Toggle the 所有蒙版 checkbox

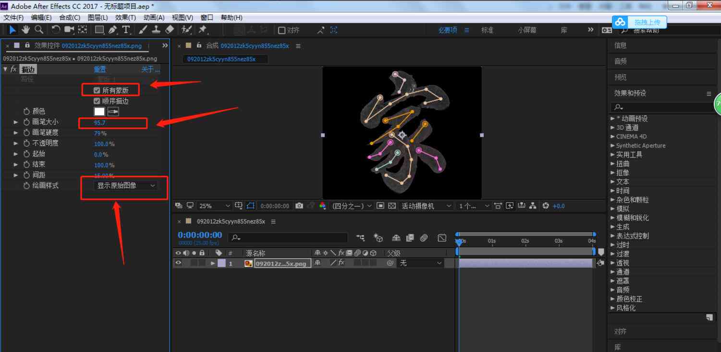[97, 90]
